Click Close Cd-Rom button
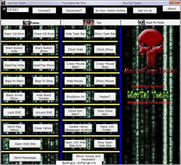Screen dimensions: 181x165 click(44, 34)
